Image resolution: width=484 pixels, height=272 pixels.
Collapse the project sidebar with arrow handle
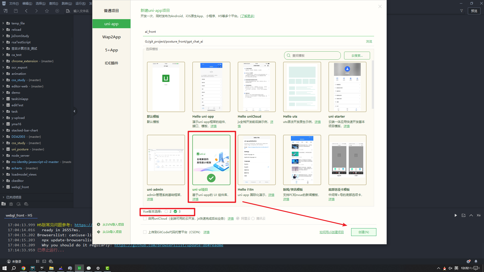pos(74,111)
